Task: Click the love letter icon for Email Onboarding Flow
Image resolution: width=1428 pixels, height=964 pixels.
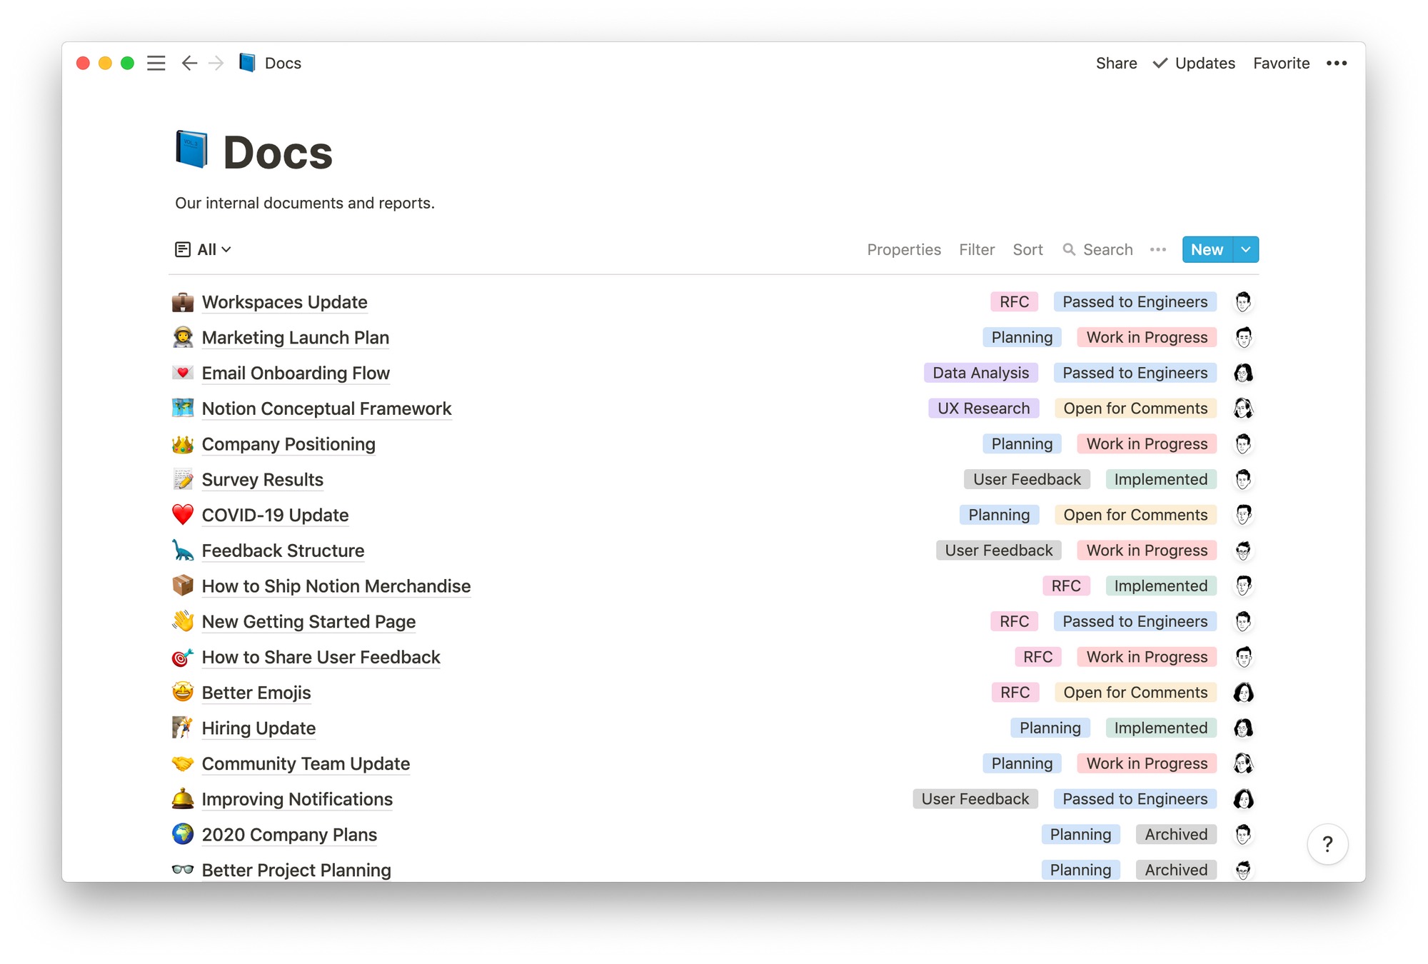Action: tap(183, 373)
